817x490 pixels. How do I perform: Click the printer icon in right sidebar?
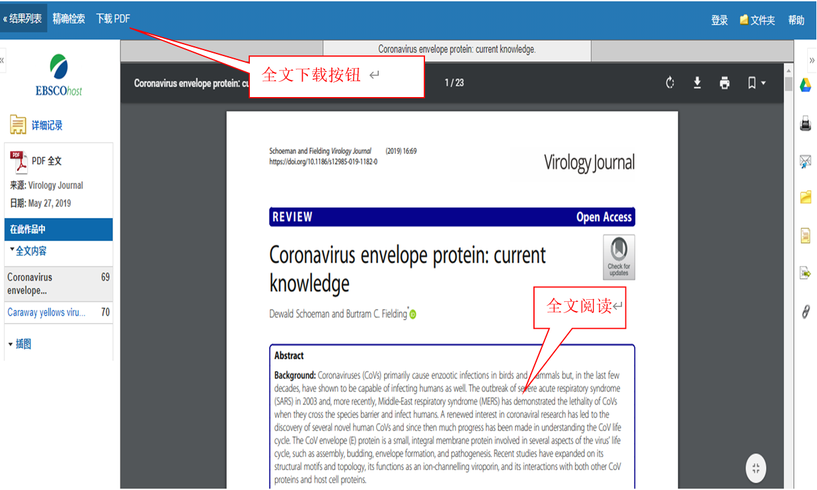pos(805,123)
